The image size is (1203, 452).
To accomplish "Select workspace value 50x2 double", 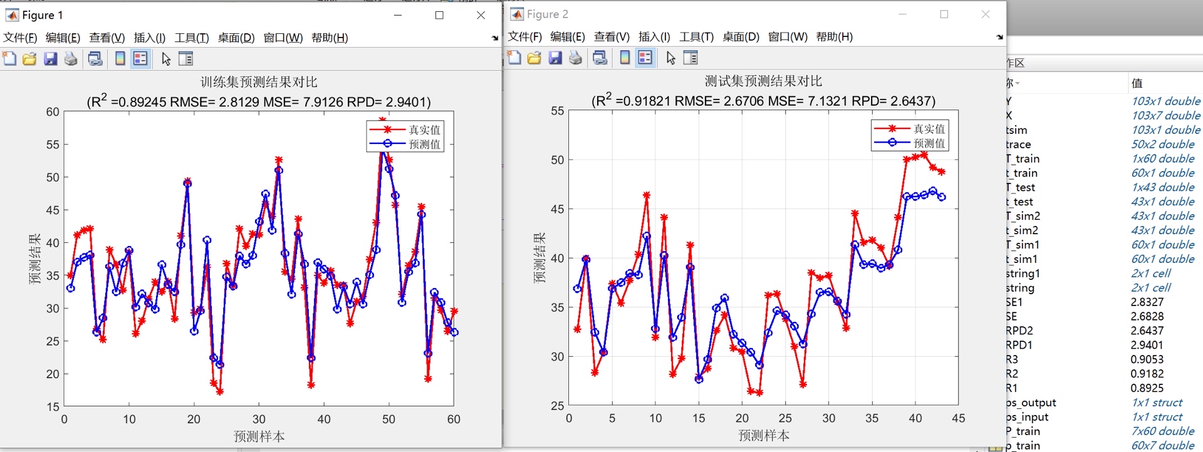I will [1162, 144].
